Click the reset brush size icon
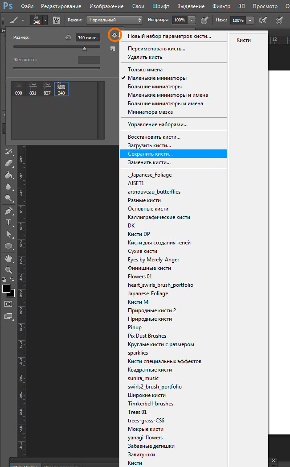The image size is (290, 467). (68, 37)
